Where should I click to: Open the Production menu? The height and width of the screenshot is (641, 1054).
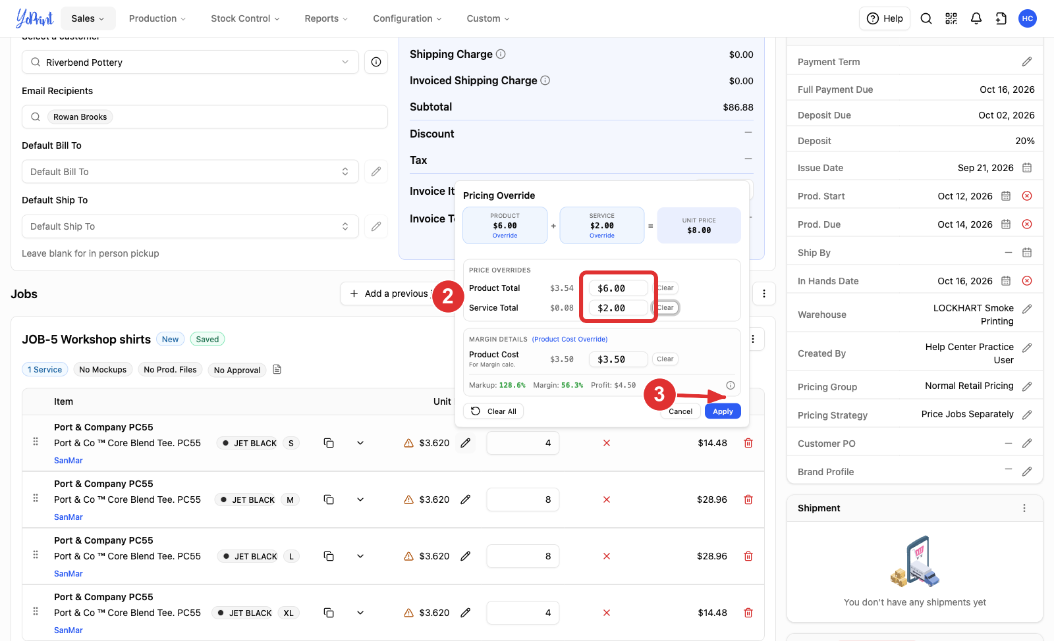pyautogui.click(x=157, y=18)
